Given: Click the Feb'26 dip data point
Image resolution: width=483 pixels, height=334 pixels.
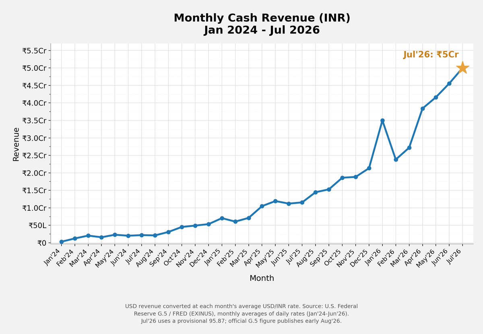Looking at the screenshot, I should click(x=396, y=160).
